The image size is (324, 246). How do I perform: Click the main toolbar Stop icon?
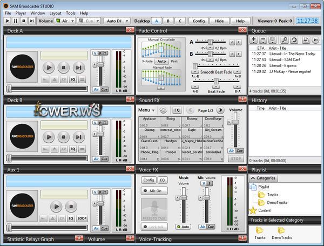tap(24, 21)
